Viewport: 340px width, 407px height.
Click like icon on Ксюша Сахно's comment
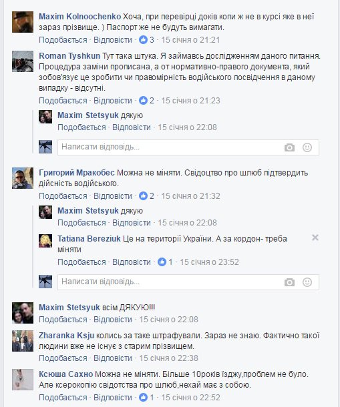click(x=143, y=397)
